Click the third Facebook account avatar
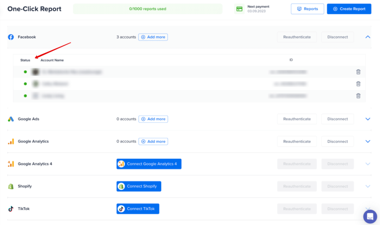 (x=36, y=96)
